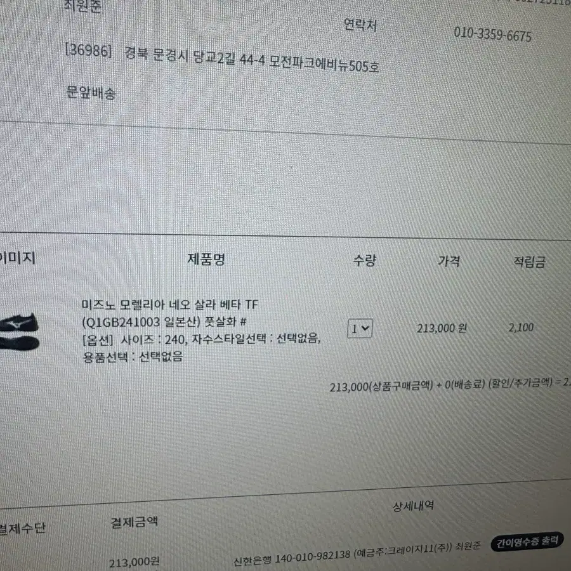Click the 옵션 사이즈 240 option line
This screenshot has height=571, width=571.
pos(201,339)
